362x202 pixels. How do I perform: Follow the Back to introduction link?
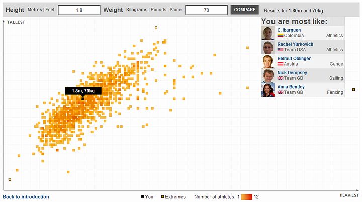coord(26,197)
